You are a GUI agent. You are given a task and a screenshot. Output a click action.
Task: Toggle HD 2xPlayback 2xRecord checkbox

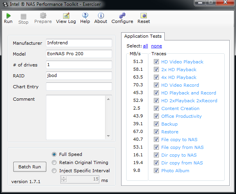coord(156,101)
